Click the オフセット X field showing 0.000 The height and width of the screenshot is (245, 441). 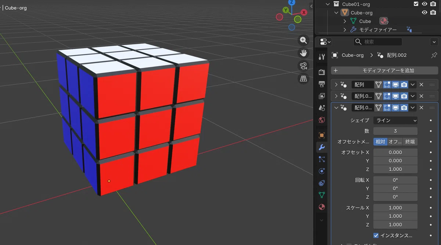point(395,152)
